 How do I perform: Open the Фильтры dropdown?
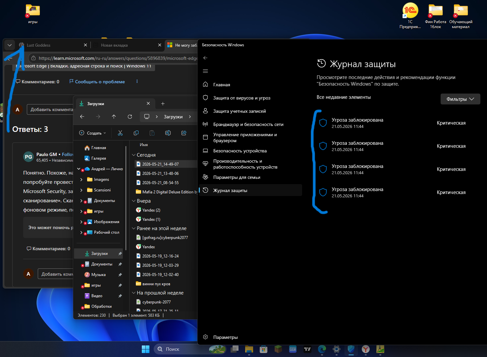click(x=460, y=99)
